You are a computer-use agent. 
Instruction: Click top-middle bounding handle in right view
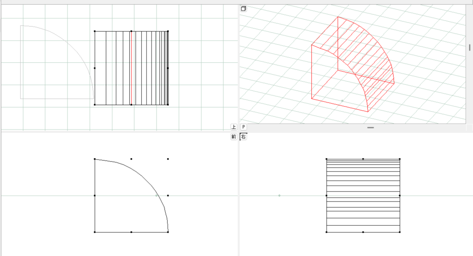363,159
